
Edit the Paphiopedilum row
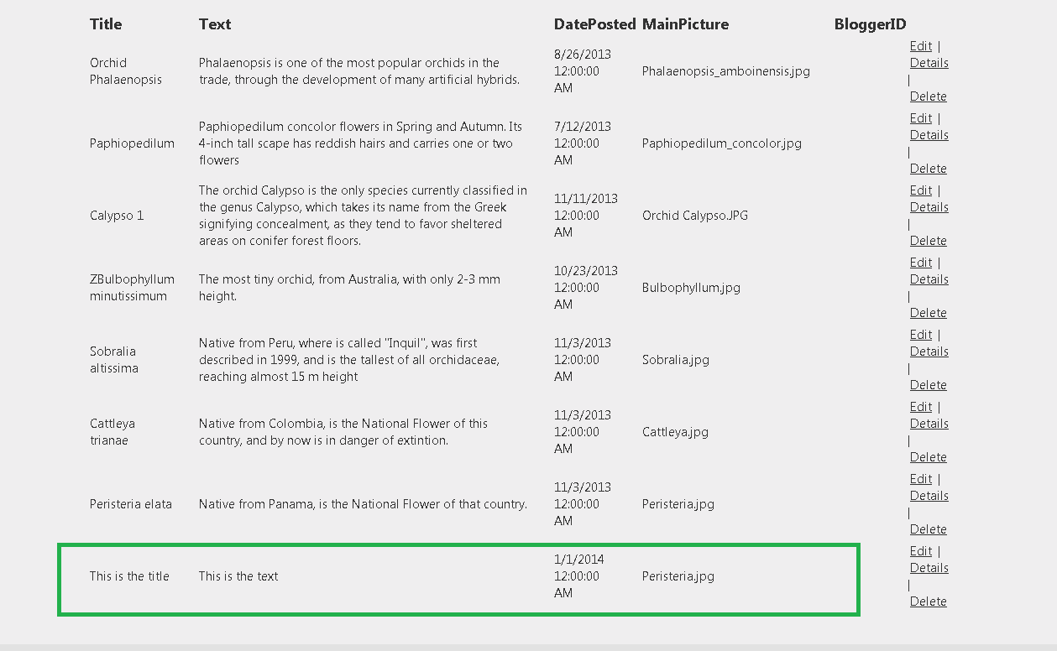920,118
